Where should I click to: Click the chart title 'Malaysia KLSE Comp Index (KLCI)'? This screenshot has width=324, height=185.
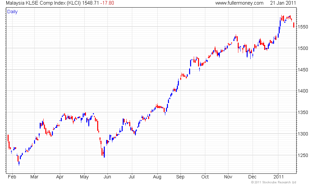coord(43,3)
